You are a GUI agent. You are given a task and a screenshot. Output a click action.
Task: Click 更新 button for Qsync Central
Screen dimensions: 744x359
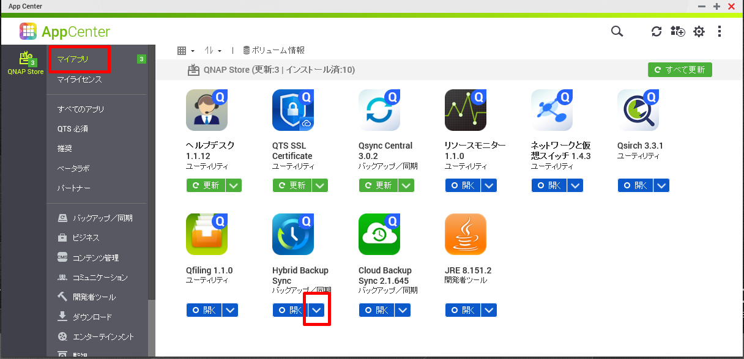tap(378, 185)
